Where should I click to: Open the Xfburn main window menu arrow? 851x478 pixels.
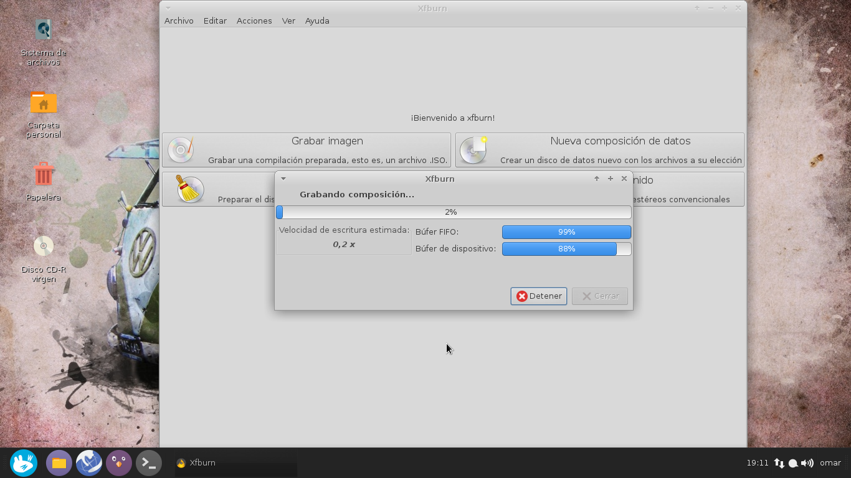(x=168, y=8)
